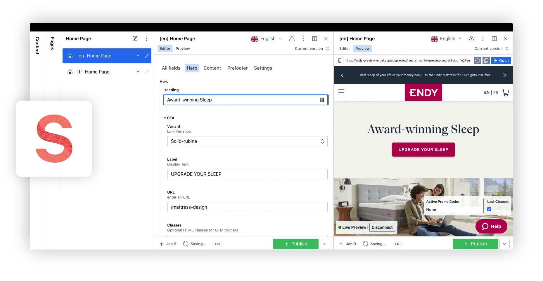Click the split-pane layout icon in the editor header
Image resolution: width=543 pixels, height=281 pixels.
point(314,38)
